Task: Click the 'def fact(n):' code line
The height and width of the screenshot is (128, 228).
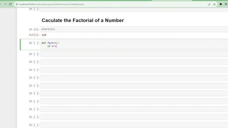Action: click(x=50, y=43)
